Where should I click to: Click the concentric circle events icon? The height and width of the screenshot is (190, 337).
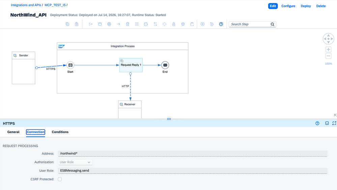109,24
